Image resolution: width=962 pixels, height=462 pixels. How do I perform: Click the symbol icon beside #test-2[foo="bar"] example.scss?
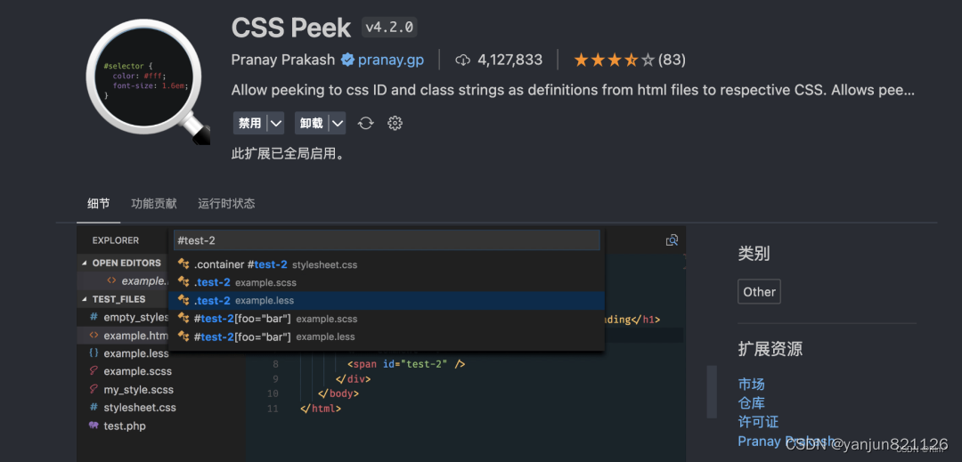(183, 319)
